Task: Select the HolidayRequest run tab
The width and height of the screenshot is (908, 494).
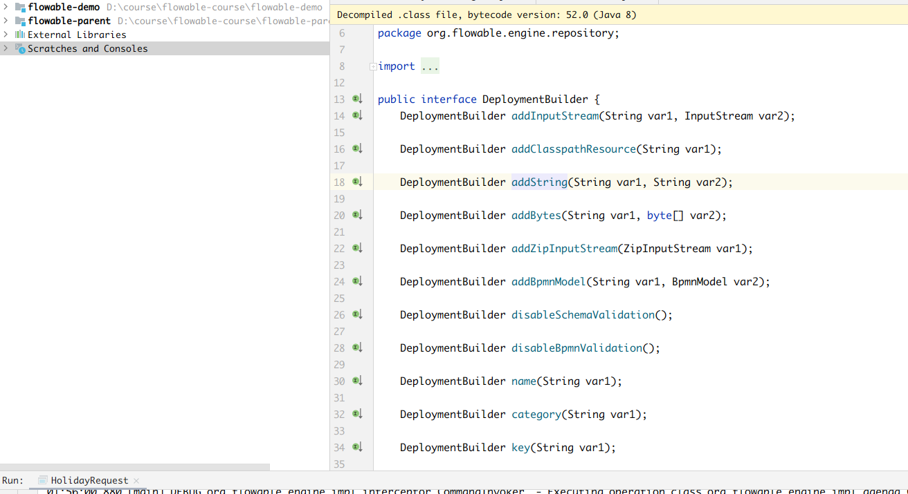Action: click(89, 480)
